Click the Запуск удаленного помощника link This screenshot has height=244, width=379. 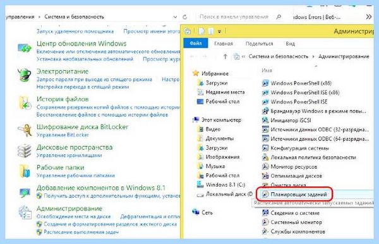click(x=75, y=31)
